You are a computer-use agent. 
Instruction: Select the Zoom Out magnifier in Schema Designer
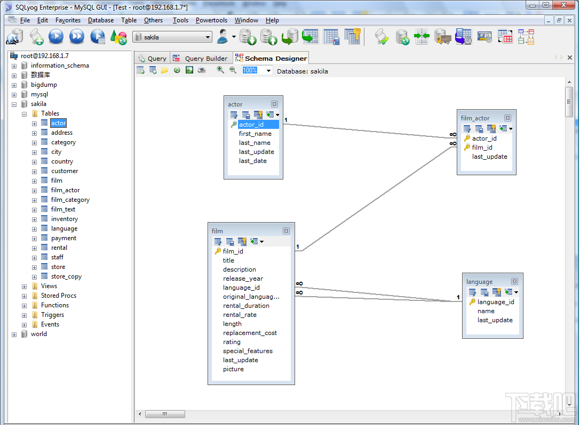(x=232, y=70)
